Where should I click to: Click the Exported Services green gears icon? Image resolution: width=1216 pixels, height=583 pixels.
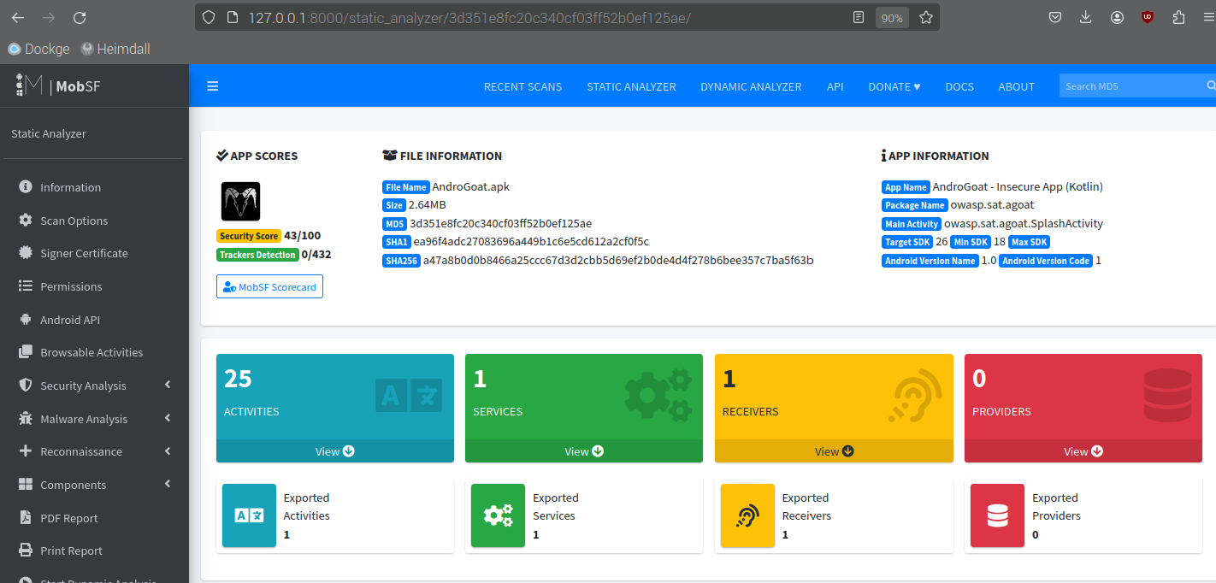(x=498, y=515)
